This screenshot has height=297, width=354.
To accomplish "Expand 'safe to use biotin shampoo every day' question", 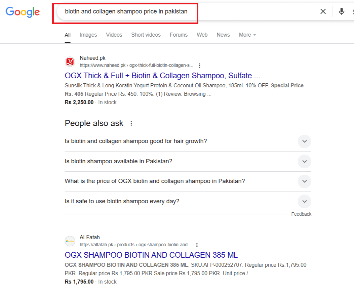I will click(x=304, y=202).
